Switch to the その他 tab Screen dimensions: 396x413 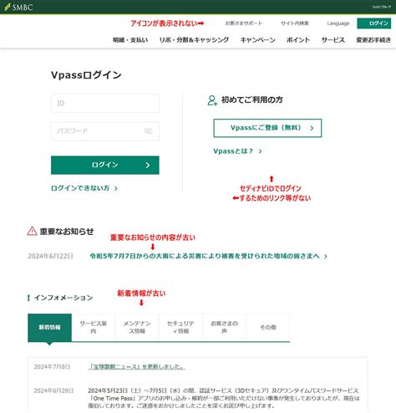tap(268, 328)
